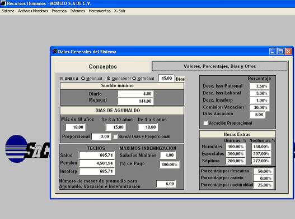Click the Insaforp techo field

point(97,171)
